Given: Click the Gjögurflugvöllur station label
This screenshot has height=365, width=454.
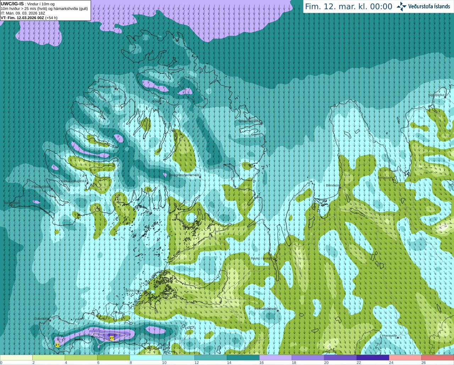Looking at the screenshot, I should coord(249,121).
